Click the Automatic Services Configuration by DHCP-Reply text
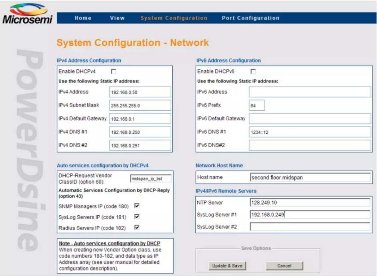Screen dimensions: 377x276 (x=114, y=193)
